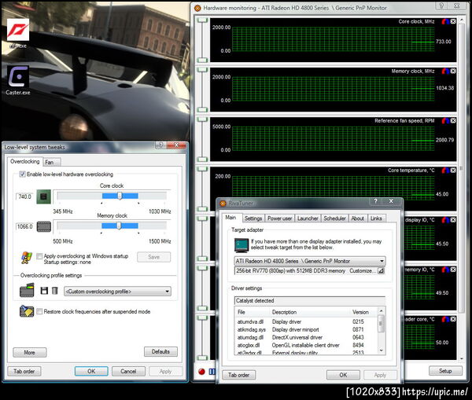Click OK in the RivaTuner window
This screenshot has height=400, width=472.
pos(343,375)
